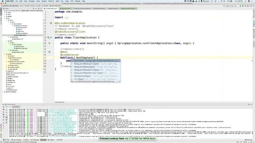Choose RequestBodySpec in the completion popup
The height and width of the screenshot is (143, 255).
point(96,67)
